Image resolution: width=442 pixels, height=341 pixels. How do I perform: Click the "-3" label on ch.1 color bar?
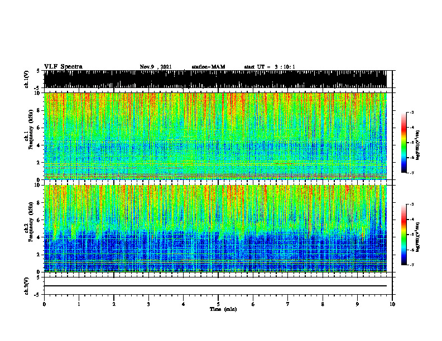pos(412,112)
